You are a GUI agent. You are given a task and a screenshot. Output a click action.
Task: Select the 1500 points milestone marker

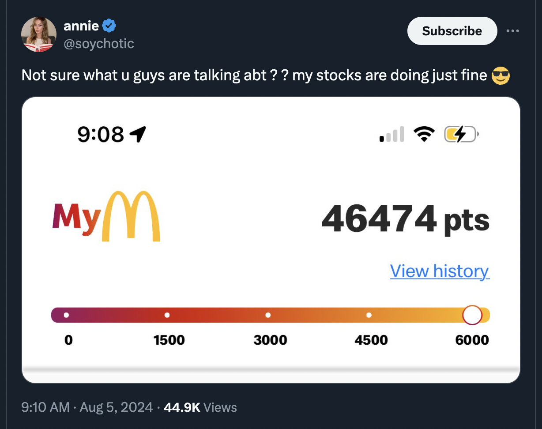coord(167,315)
